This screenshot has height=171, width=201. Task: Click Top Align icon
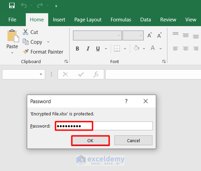click(x=176, y=34)
